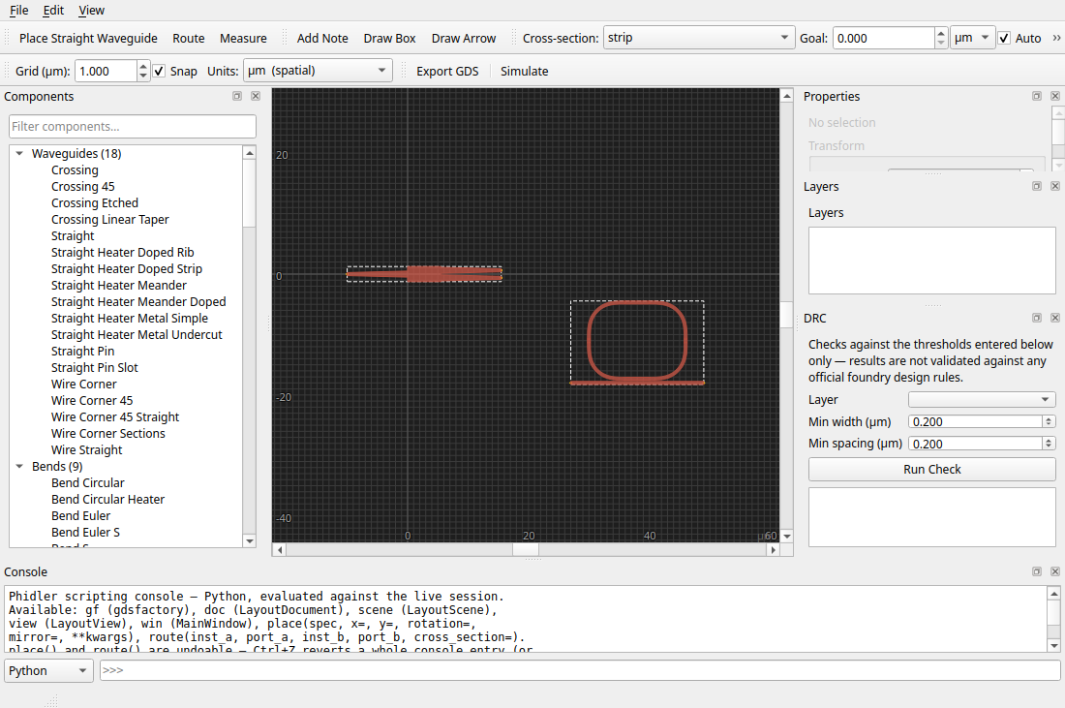Collapse the Bends (9) group
Viewport: 1065px width, 708px height.
(x=19, y=466)
